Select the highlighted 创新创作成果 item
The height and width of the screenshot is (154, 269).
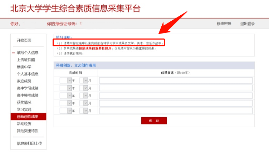pyautogui.click(x=29, y=117)
